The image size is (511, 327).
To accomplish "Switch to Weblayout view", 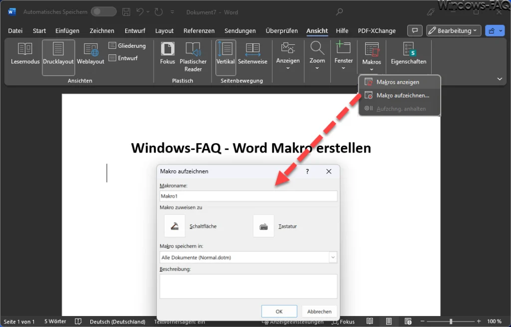I will [91, 53].
